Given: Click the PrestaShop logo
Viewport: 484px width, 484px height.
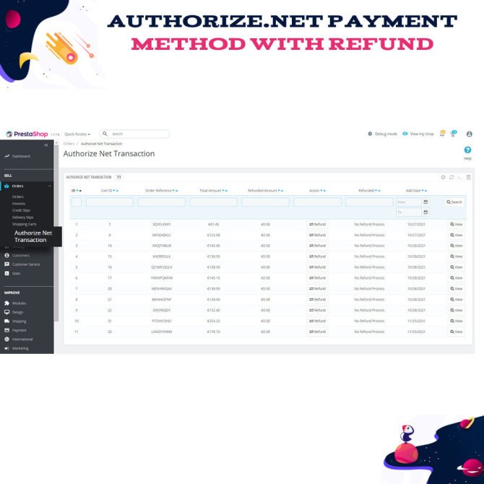Looking at the screenshot, I should 27,134.
